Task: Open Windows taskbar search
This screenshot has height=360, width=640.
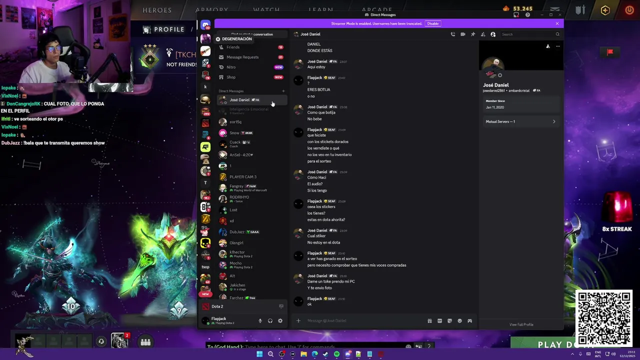Action: click(x=270, y=354)
